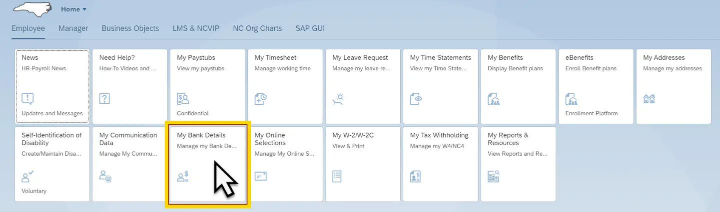Click the My Time Statements eye icon

(x=416, y=99)
